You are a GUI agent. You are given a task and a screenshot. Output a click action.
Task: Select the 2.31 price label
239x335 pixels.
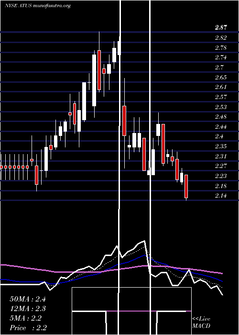click(221, 156)
